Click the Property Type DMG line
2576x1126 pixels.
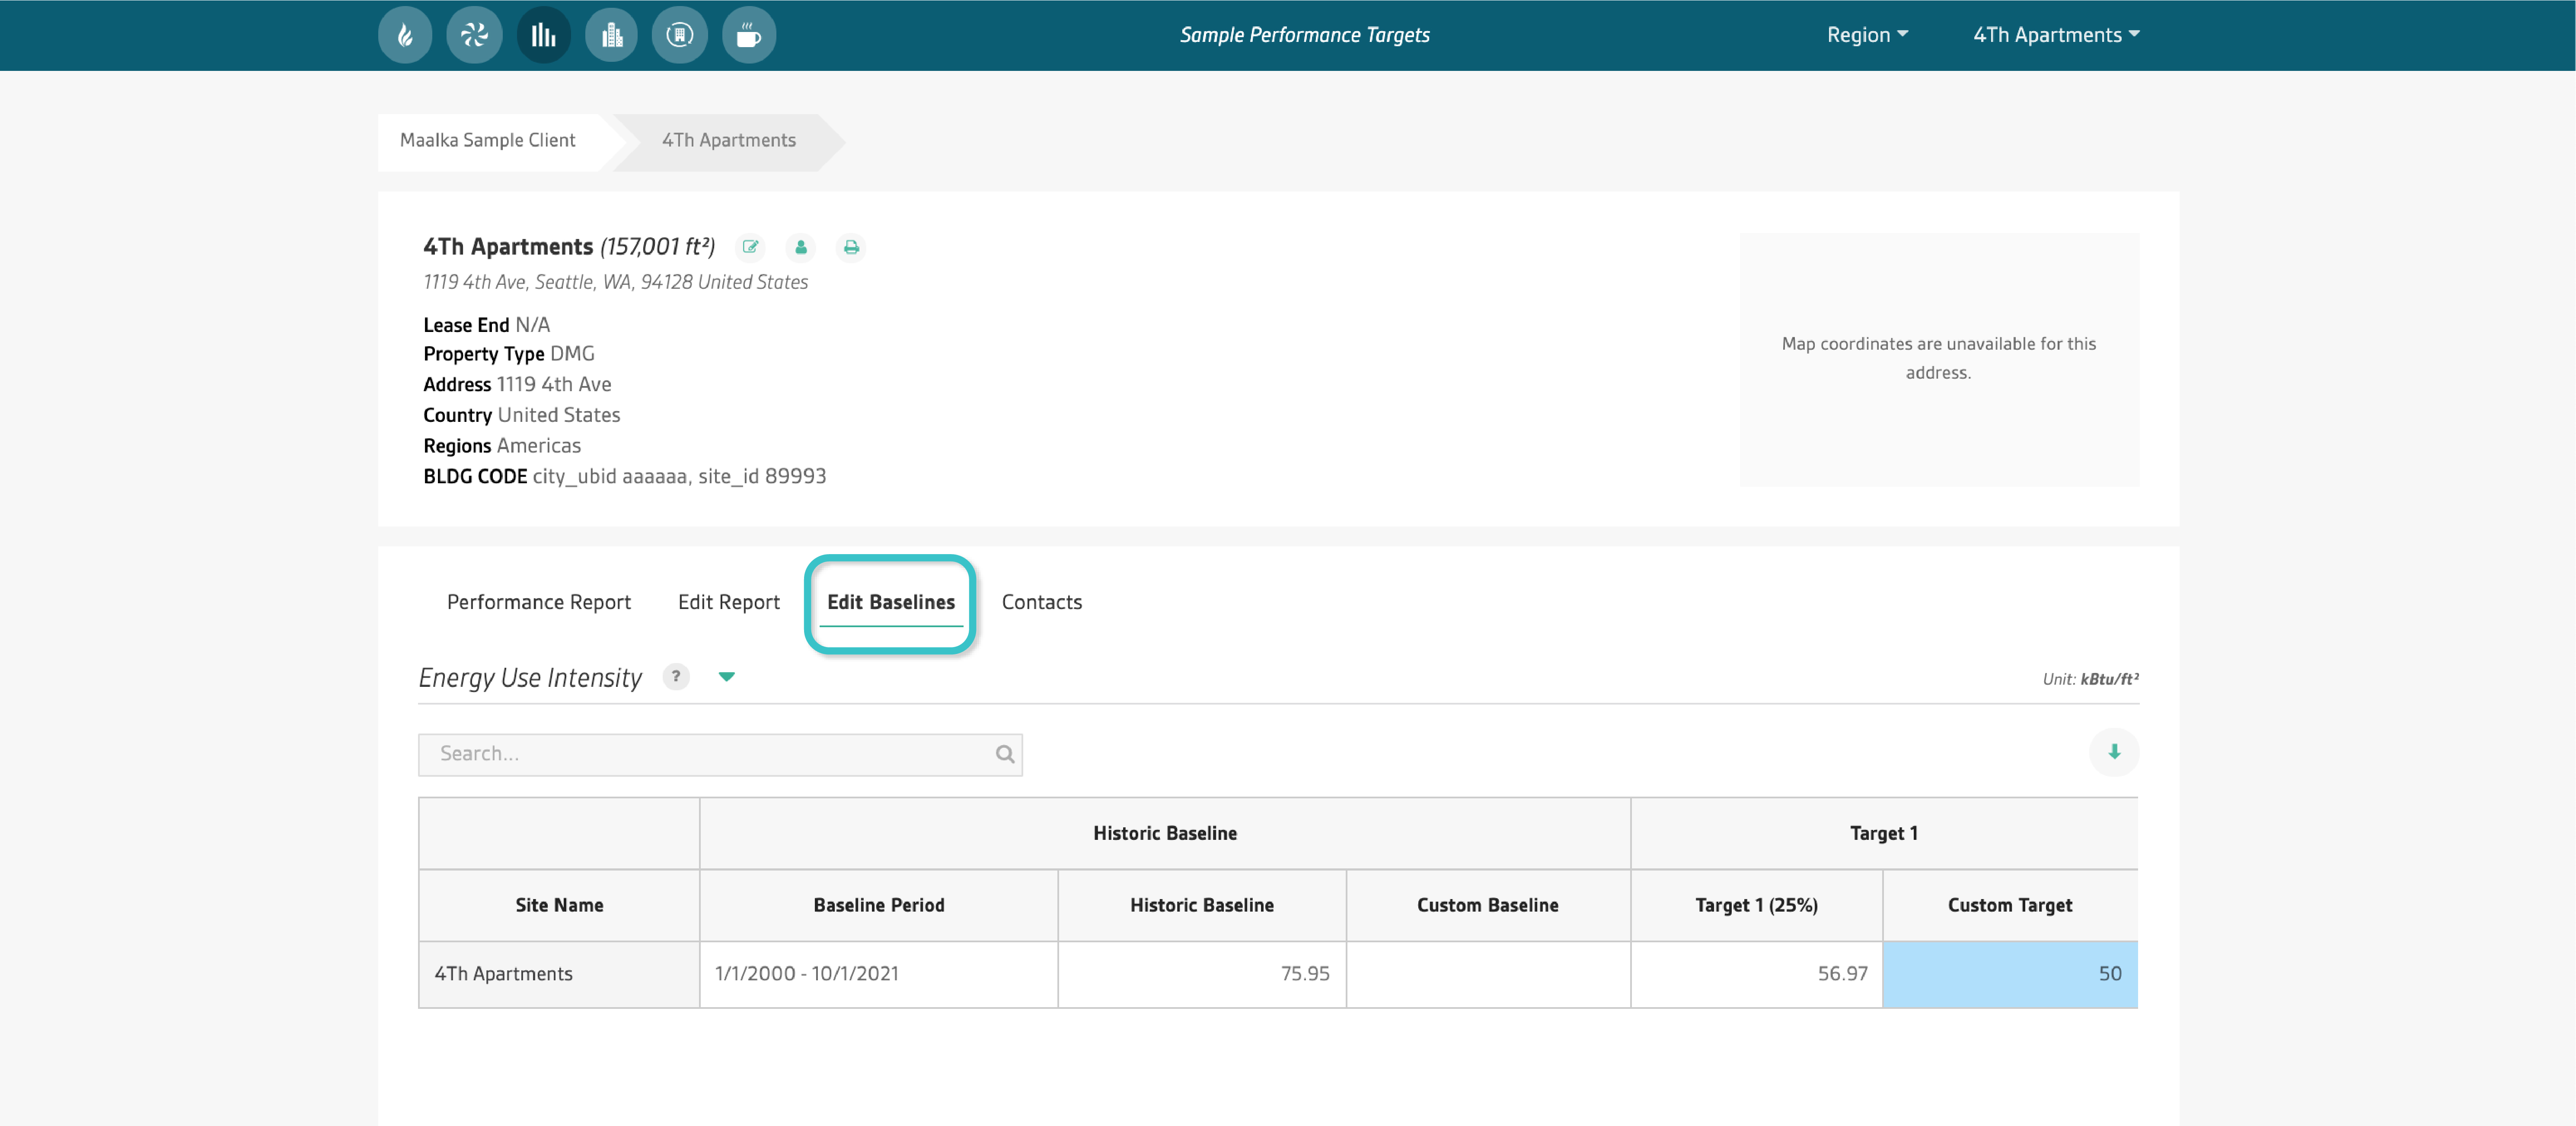508,354
